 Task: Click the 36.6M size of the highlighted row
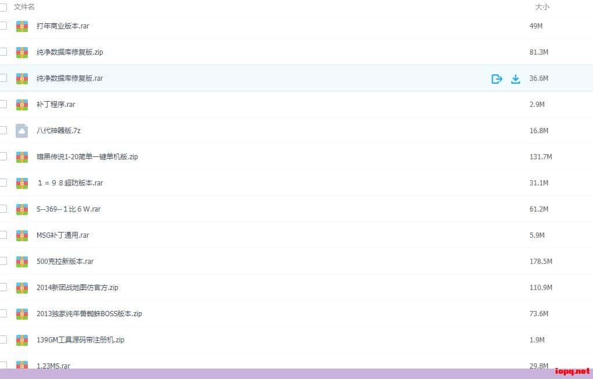coord(538,78)
